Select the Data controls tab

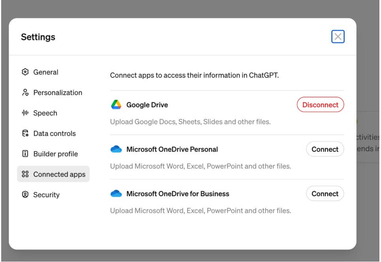pyautogui.click(x=53, y=133)
